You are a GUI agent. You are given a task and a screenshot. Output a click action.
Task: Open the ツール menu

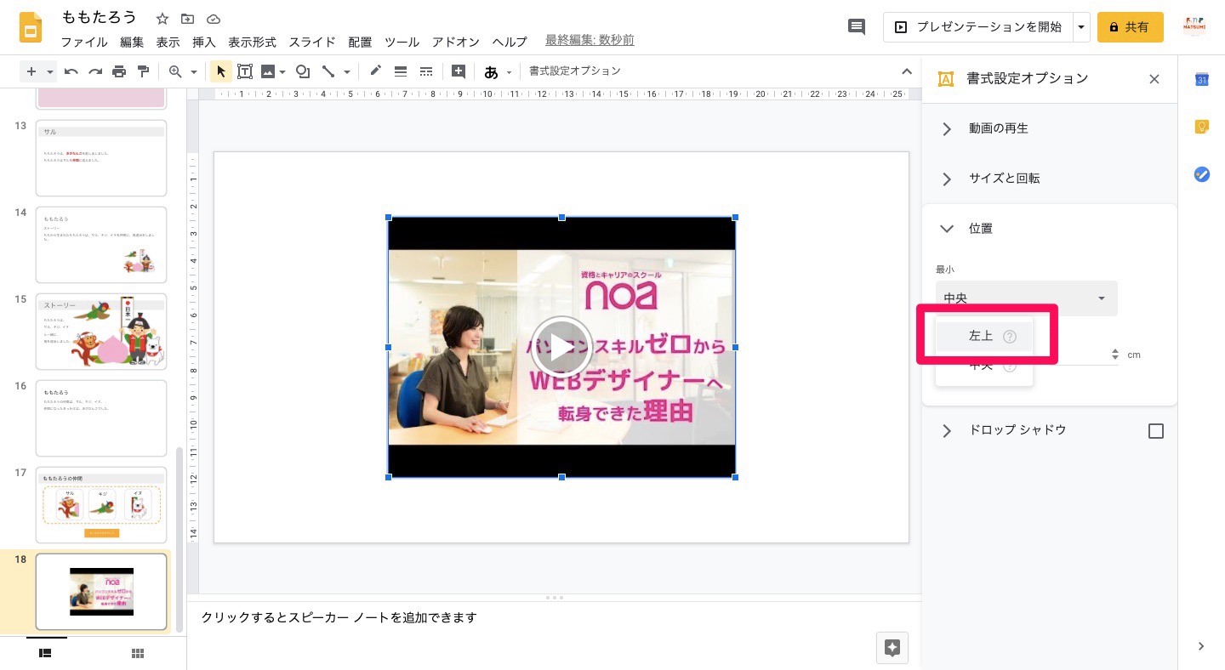point(402,42)
